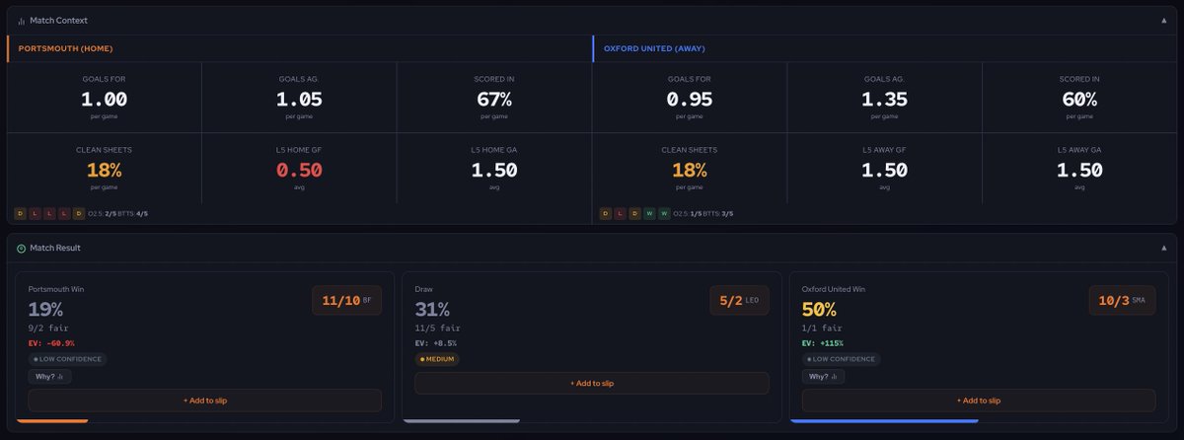Collapse the Match Context panel arrow
This screenshot has height=440, width=1184.
(x=1163, y=20)
